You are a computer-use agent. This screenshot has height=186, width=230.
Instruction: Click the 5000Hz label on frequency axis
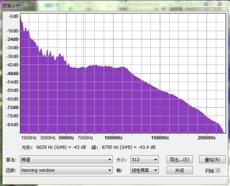(66, 138)
